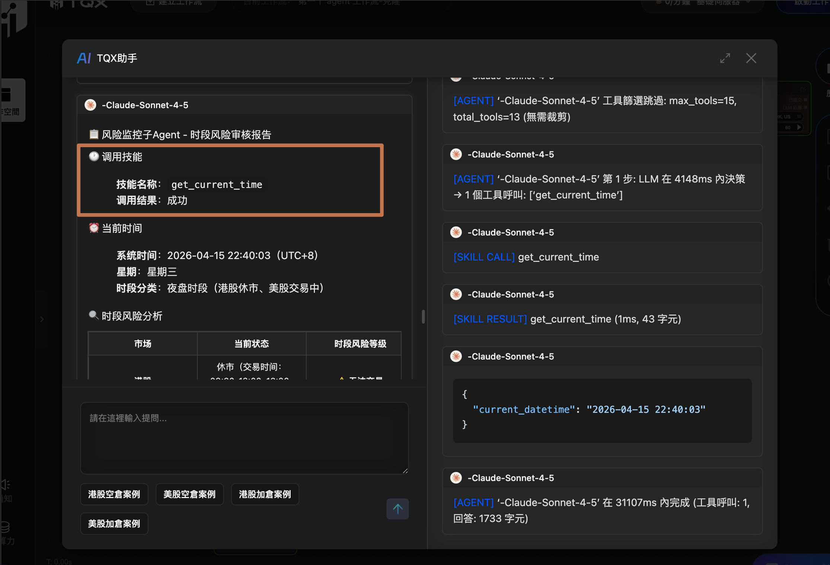
Task: Click the magnifier icon beside 时段风险分析
Action: (93, 316)
